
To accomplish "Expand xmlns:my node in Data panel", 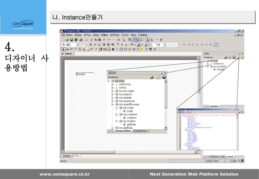I will (208, 64).
